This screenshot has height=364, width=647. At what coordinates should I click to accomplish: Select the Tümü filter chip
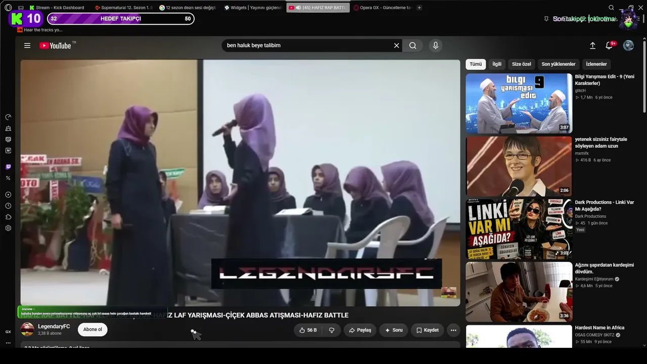476,64
